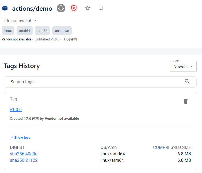This screenshot has height=173, width=202.
Task: Bookmark the actions/demo repository
Action: (101, 8)
